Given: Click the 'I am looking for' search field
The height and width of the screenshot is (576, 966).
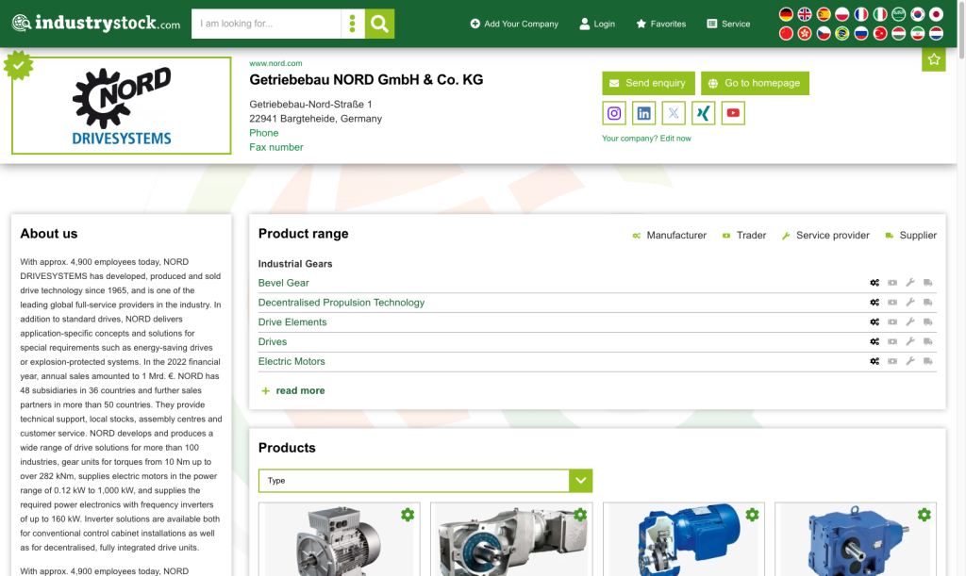Looking at the screenshot, I should (266, 24).
